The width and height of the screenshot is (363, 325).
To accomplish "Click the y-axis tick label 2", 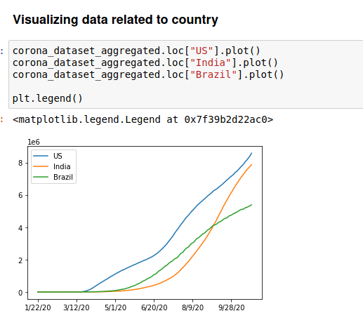I will tap(20, 260).
